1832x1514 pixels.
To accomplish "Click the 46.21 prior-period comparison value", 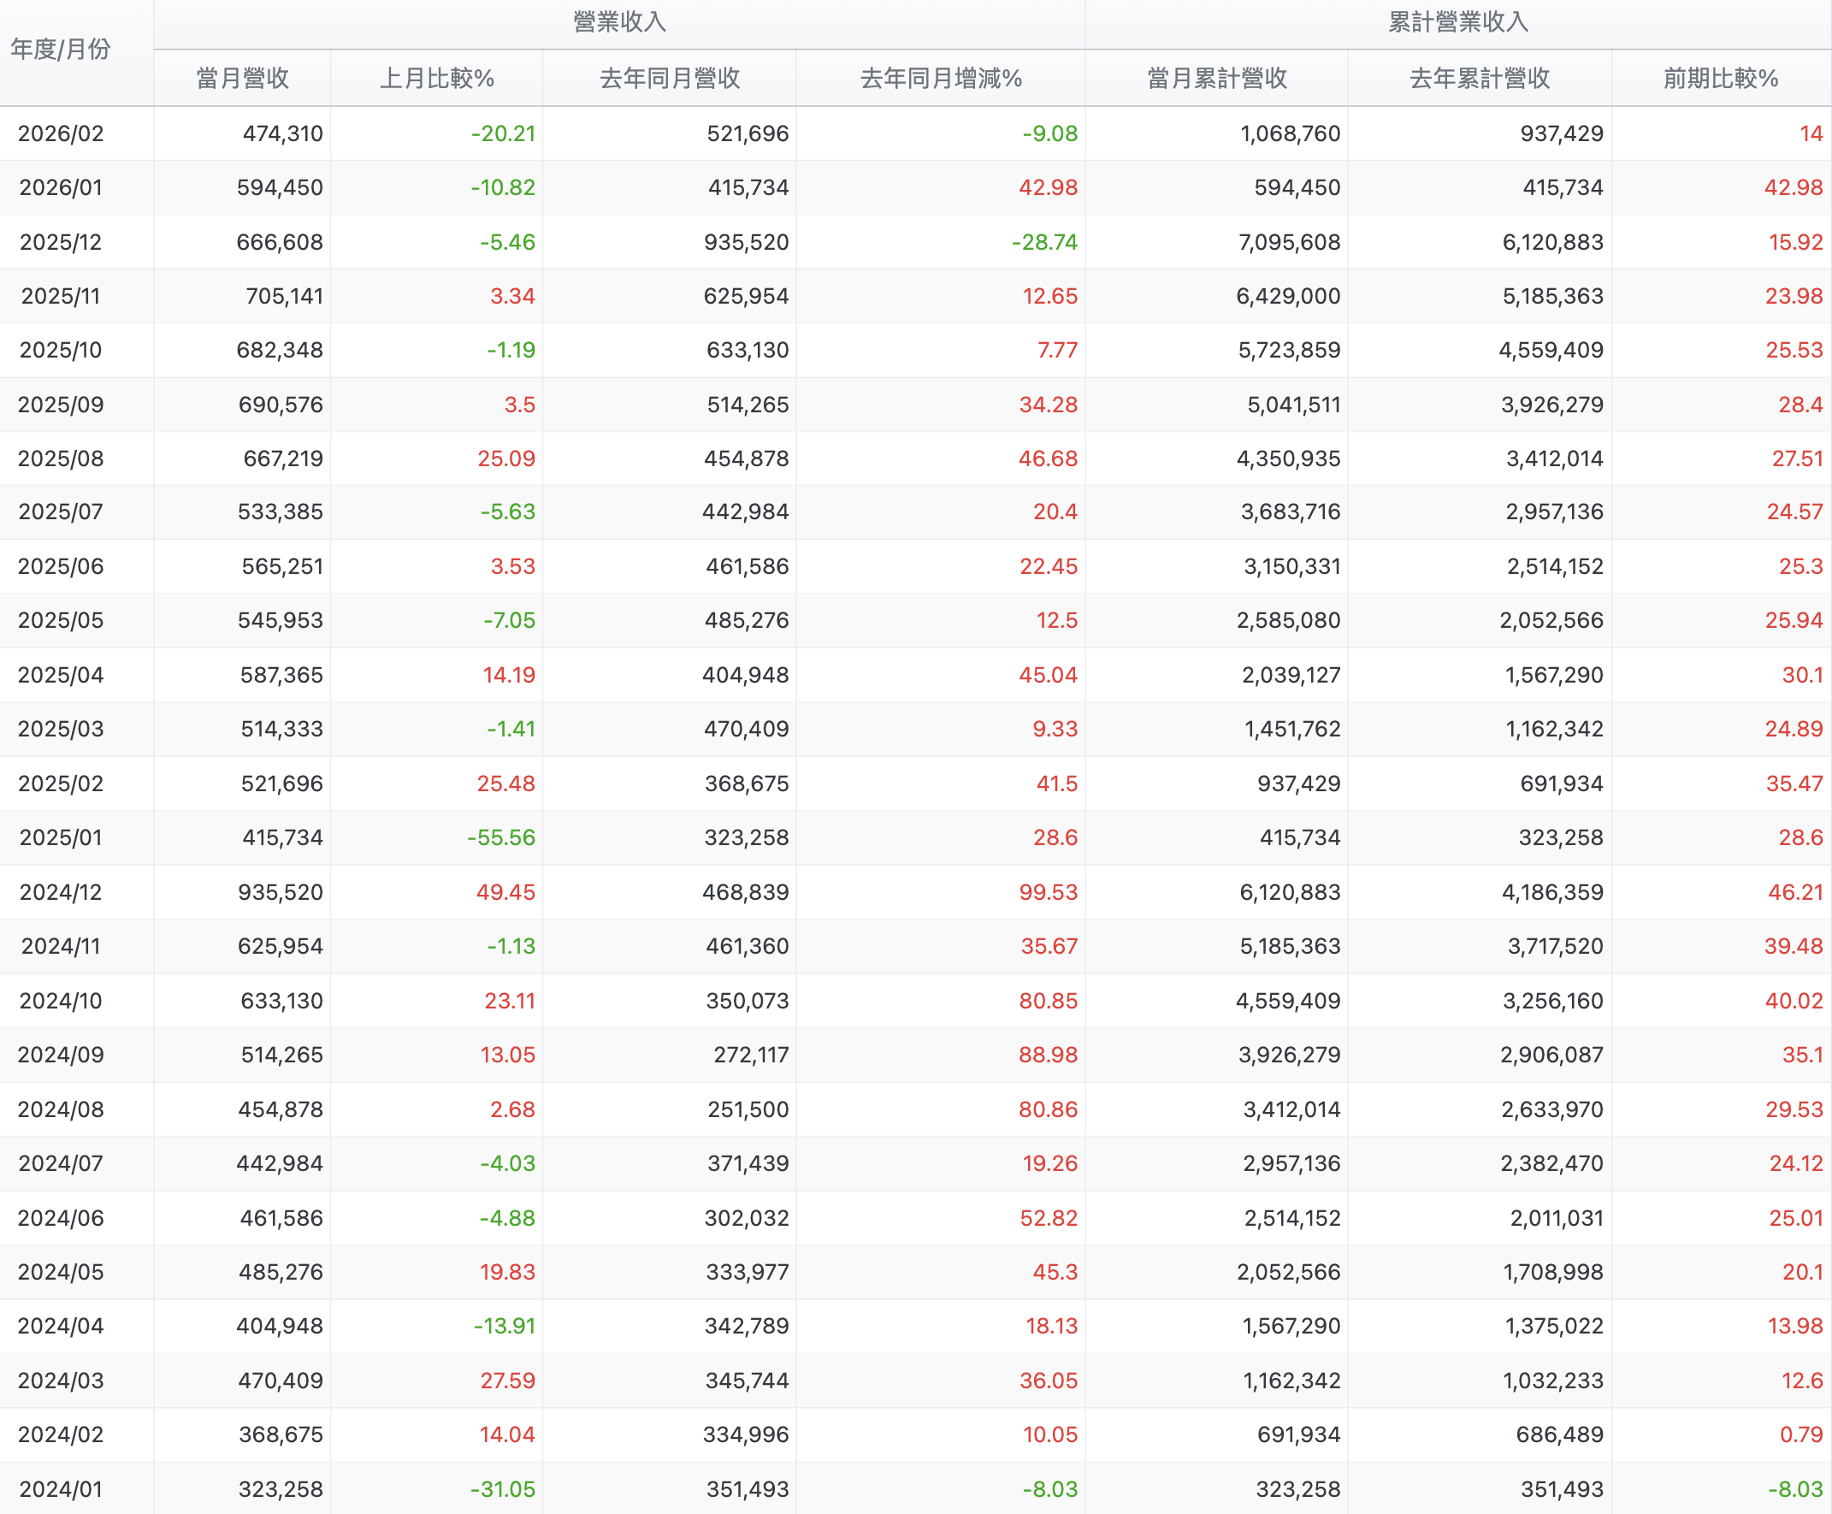I will pos(1794,892).
